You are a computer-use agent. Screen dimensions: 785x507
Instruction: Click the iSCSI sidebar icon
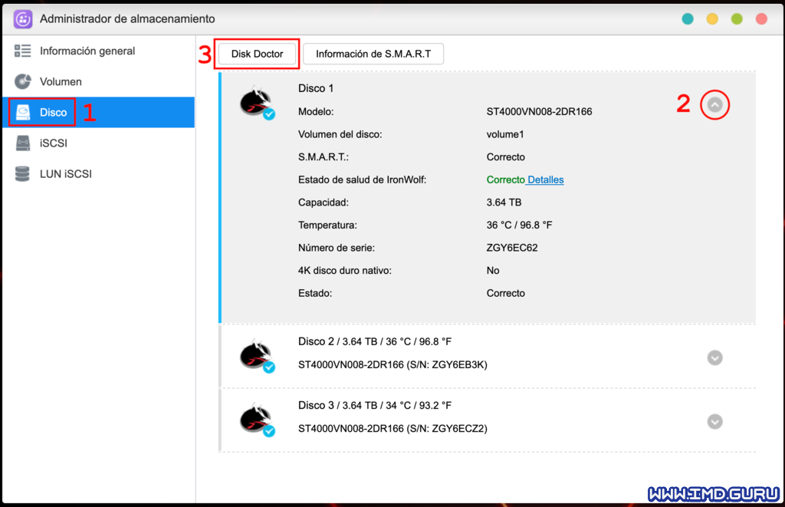pyautogui.click(x=23, y=143)
